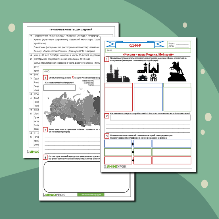Click the large blue answer box under the temples
The height and width of the screenshot is (219, 219).
[x=148, y=99]
